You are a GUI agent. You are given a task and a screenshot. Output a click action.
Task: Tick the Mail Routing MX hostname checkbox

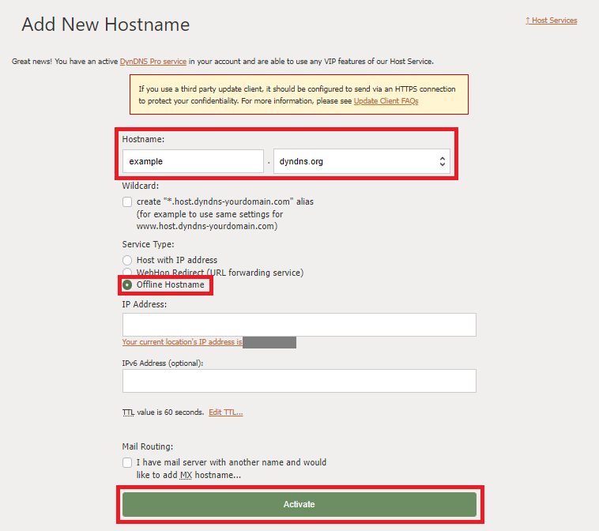tap(127, 463)
